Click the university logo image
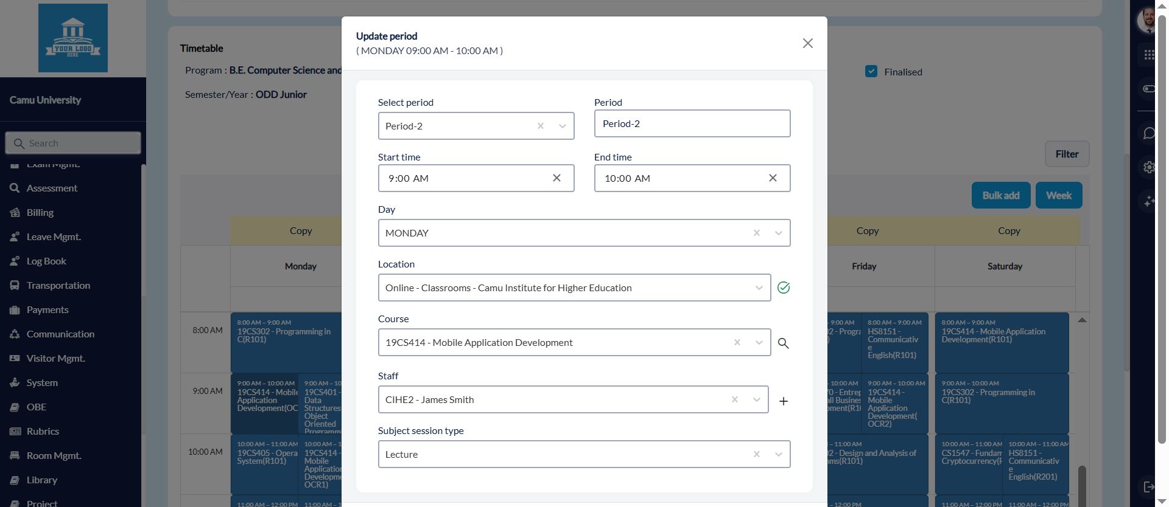The height and width of the screenshot is (507, 1169). point(73,38)
